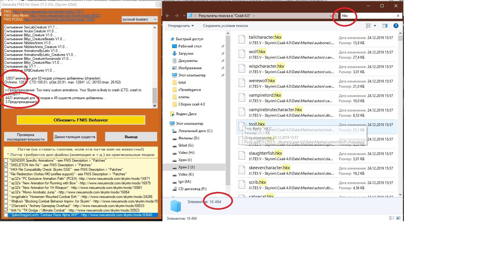Enable the GENDER Specific Animations patch
Viewport: 484px width, 272px height.
point(6,160)
